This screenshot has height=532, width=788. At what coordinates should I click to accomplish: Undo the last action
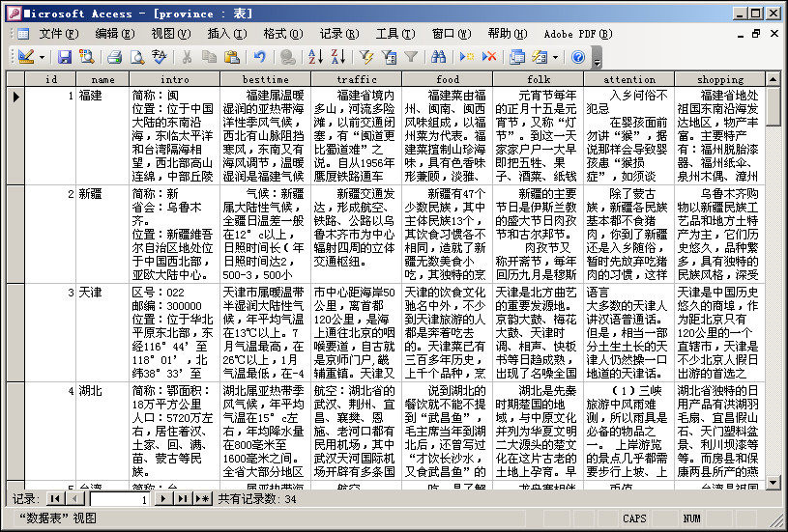pos(260,57)
